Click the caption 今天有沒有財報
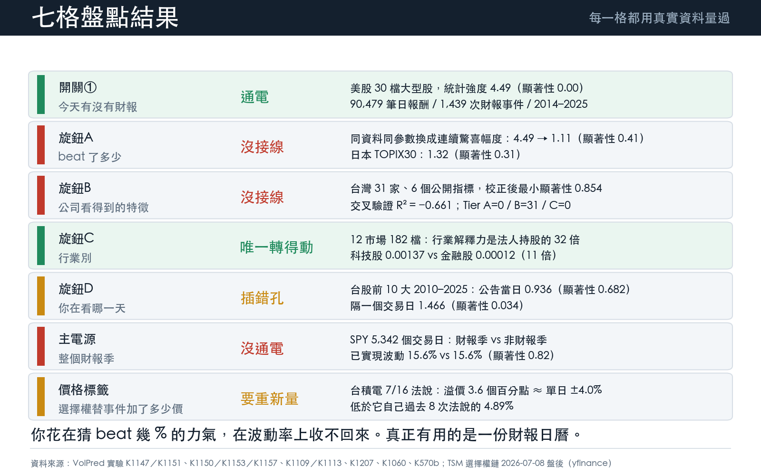The width and height of the screenshot is (761, 475). point(98,107)
